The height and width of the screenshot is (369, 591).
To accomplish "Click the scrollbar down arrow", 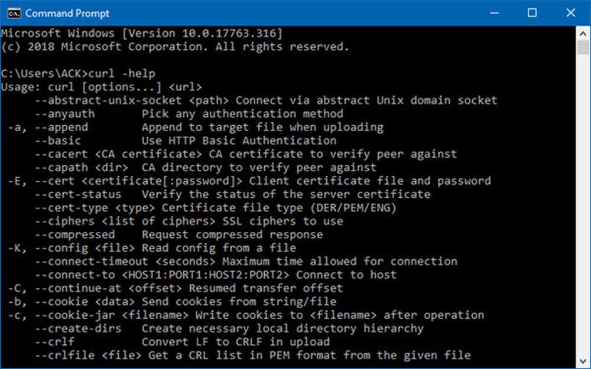I will (x=583, y=361).
